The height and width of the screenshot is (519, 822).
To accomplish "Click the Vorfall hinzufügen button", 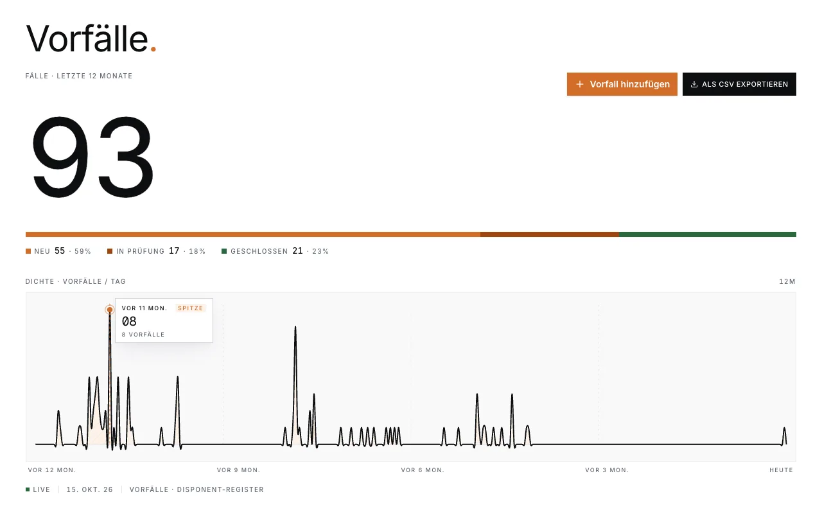I will tap(622, 84).
